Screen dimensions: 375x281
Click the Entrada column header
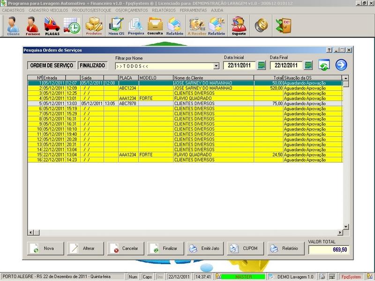point(54,78)
